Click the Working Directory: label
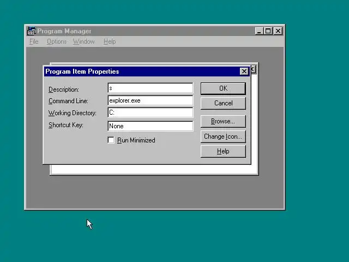 click(73, 113)
